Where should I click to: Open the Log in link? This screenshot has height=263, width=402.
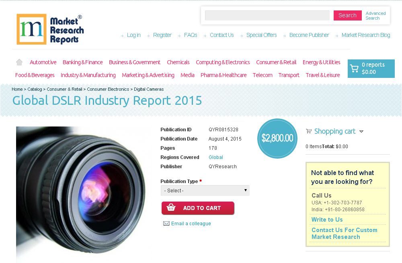coord(133,35)
